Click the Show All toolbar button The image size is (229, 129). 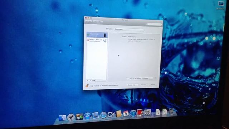(x=98, y=21)
